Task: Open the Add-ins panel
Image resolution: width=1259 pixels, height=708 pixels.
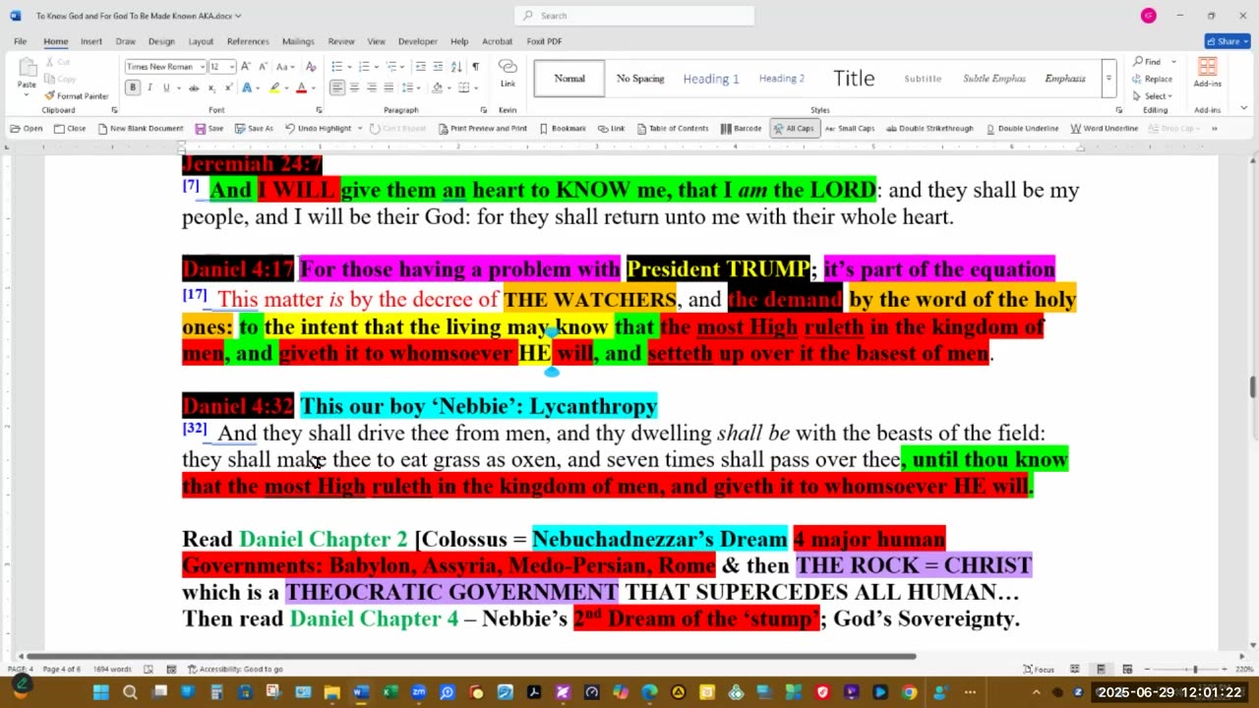Action: 1207,73
